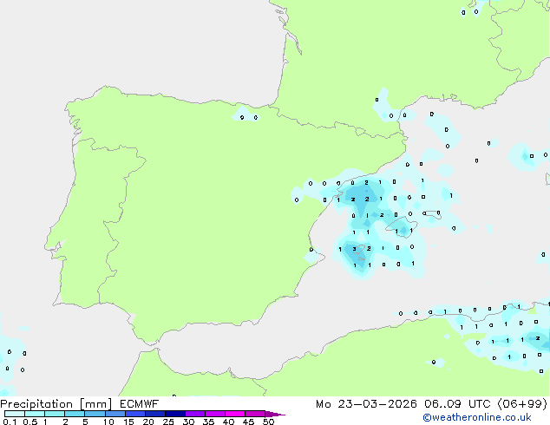Click the "10" legend scale label
The width and height of the screenshot is (550, 425).
pyautogui.click(x=108, y=422)
